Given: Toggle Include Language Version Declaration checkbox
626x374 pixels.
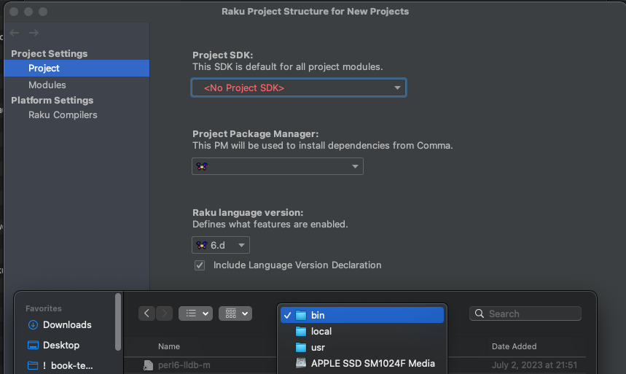Looking at the screenshot, I should click(x=200, y=265).
